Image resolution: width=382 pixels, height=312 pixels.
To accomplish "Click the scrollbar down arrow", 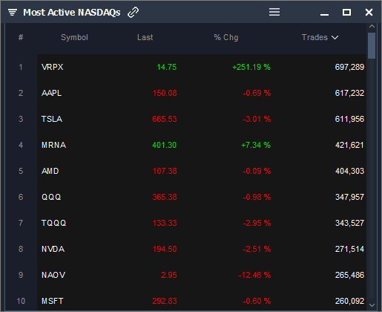I will [372, 305].
